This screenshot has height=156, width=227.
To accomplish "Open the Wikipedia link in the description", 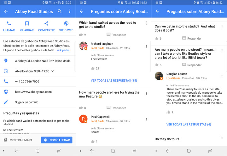I will tap(63, 50).
